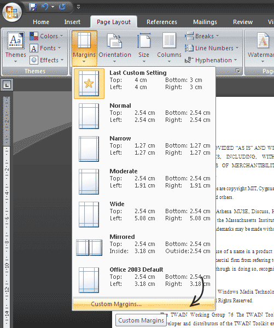This screenshot has width=274, height=328.
Task: Launch the Page Setup dialog launcher
Action: 238,71
